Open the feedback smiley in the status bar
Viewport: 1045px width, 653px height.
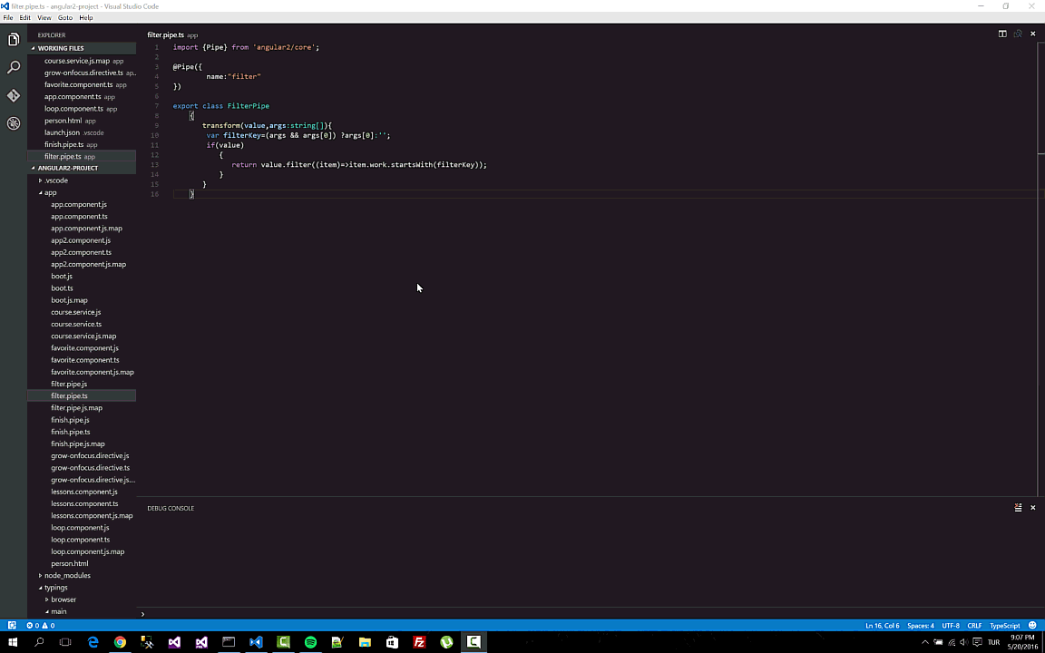pos(1032,625)
